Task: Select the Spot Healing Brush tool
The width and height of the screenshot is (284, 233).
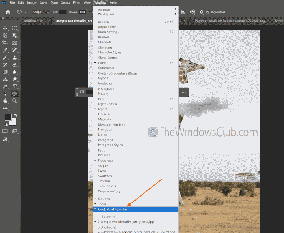Action: pyautogui.click(x=15, y=50)
